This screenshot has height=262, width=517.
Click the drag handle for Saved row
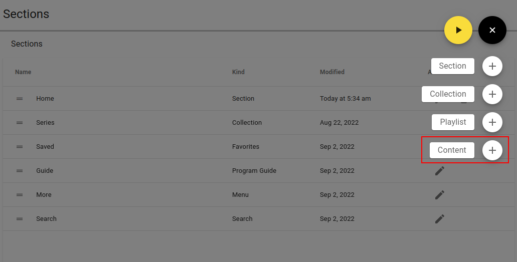click(x=20, y=147)
